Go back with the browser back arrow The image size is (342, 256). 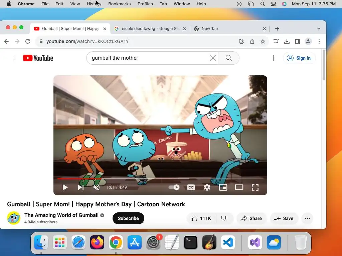(6, 41)
